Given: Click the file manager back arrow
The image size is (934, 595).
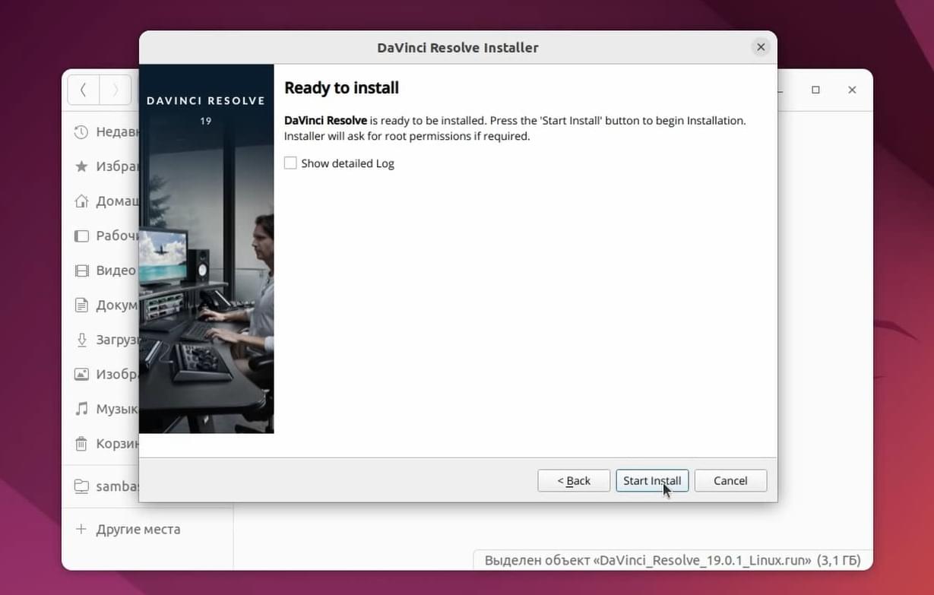Looking at the screenshot, I should click(84, 90).
